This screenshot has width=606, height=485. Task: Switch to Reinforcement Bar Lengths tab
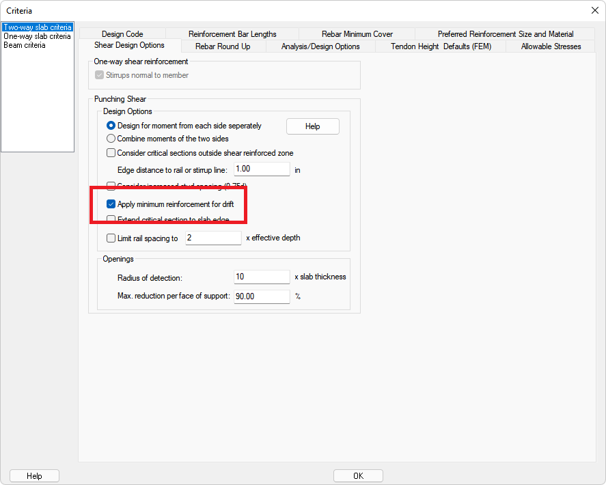(x=232, y=34)
